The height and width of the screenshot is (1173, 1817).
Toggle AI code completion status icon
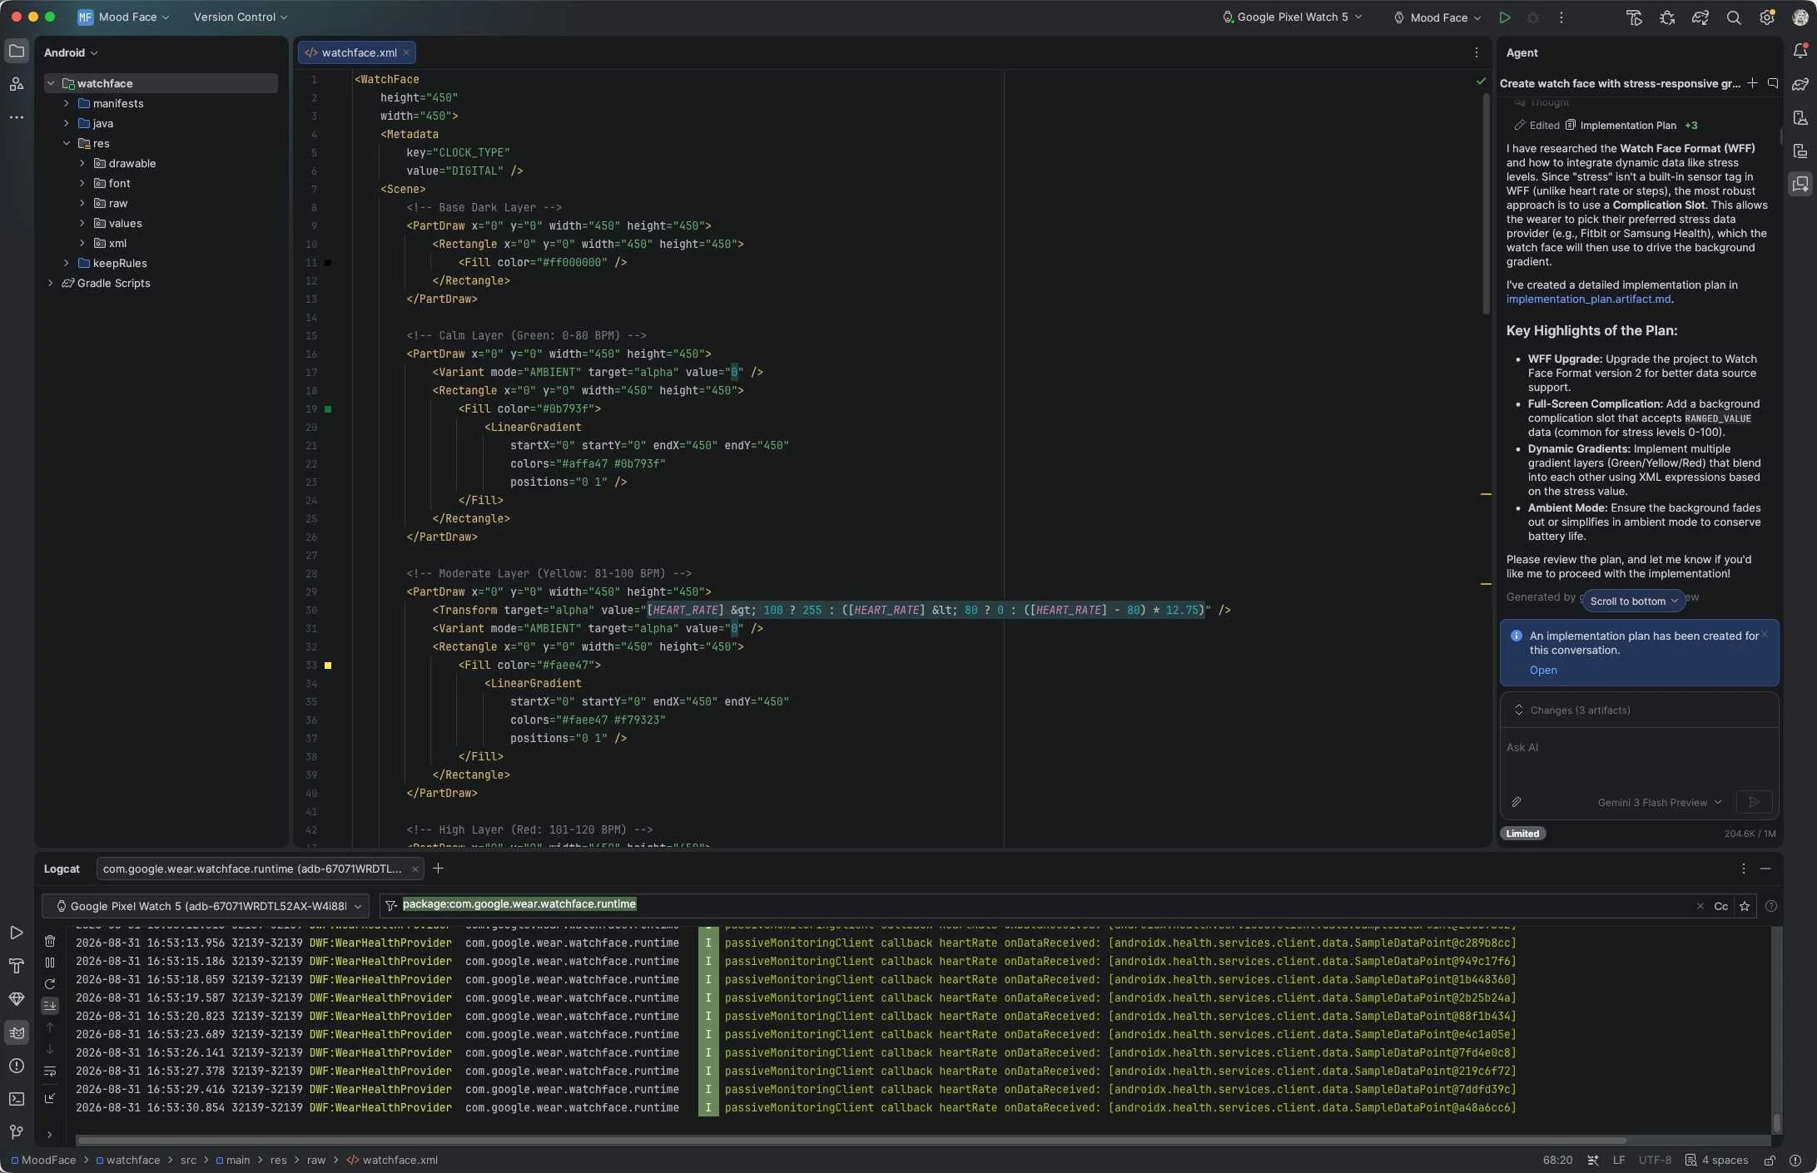pyautogui.click(x=1592, y=1160)
